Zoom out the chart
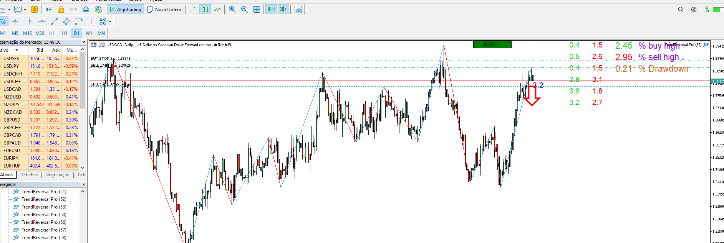This screenshot has height=243, width=724. pyautogui.click(x=244, y=10)
